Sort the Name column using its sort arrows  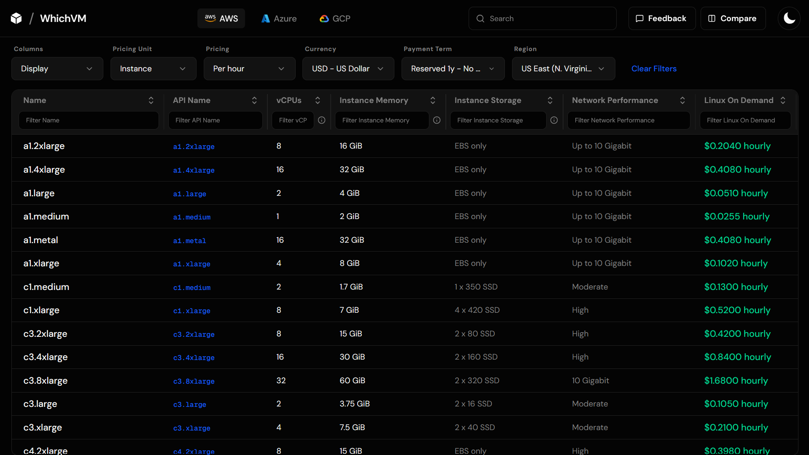pyautogui.click(x=151, y=100)
